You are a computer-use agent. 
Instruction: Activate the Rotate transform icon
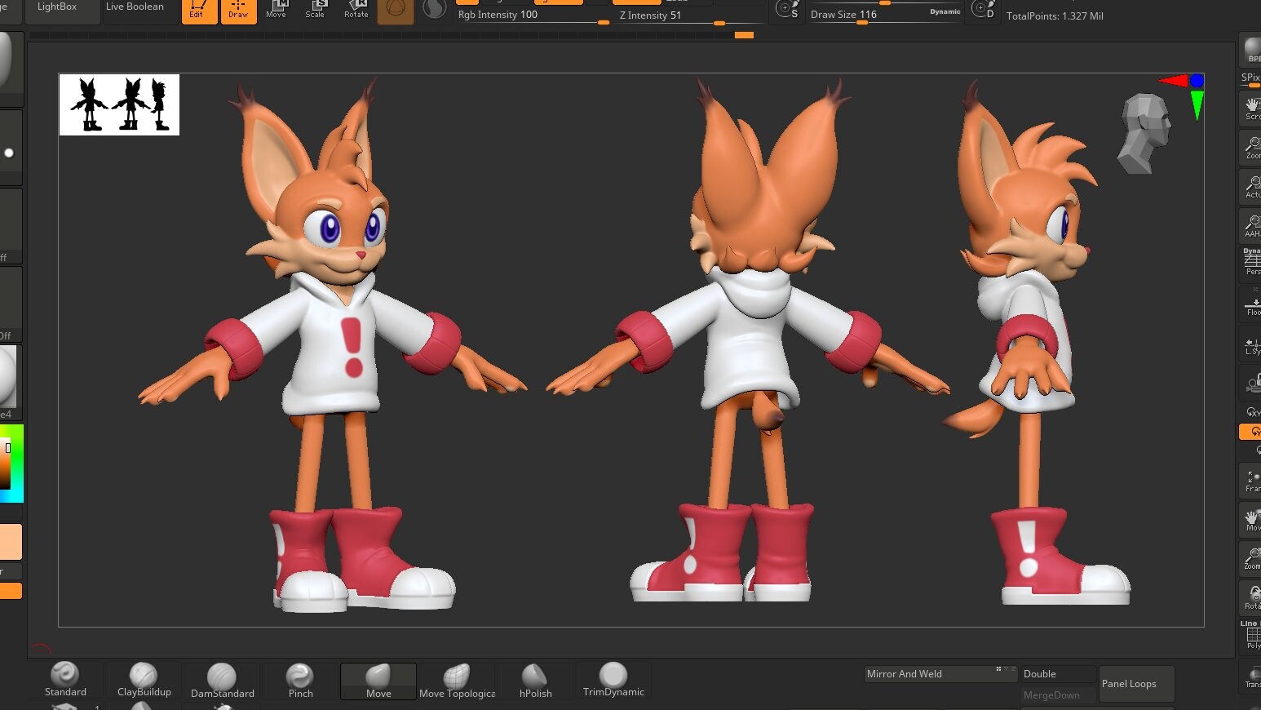pyautogui.click(x=356, y=10)
